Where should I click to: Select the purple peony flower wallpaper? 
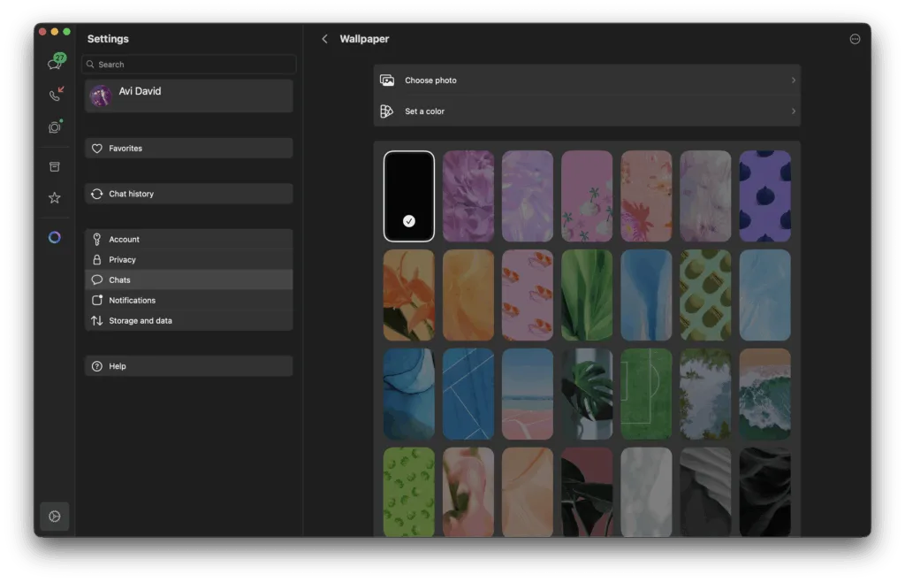point(468,196)
